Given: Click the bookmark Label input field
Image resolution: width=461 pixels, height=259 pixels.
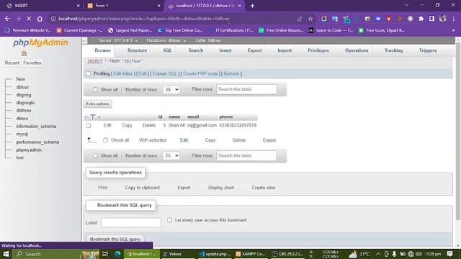Looking at the screenshot, I should coord(131,222).
